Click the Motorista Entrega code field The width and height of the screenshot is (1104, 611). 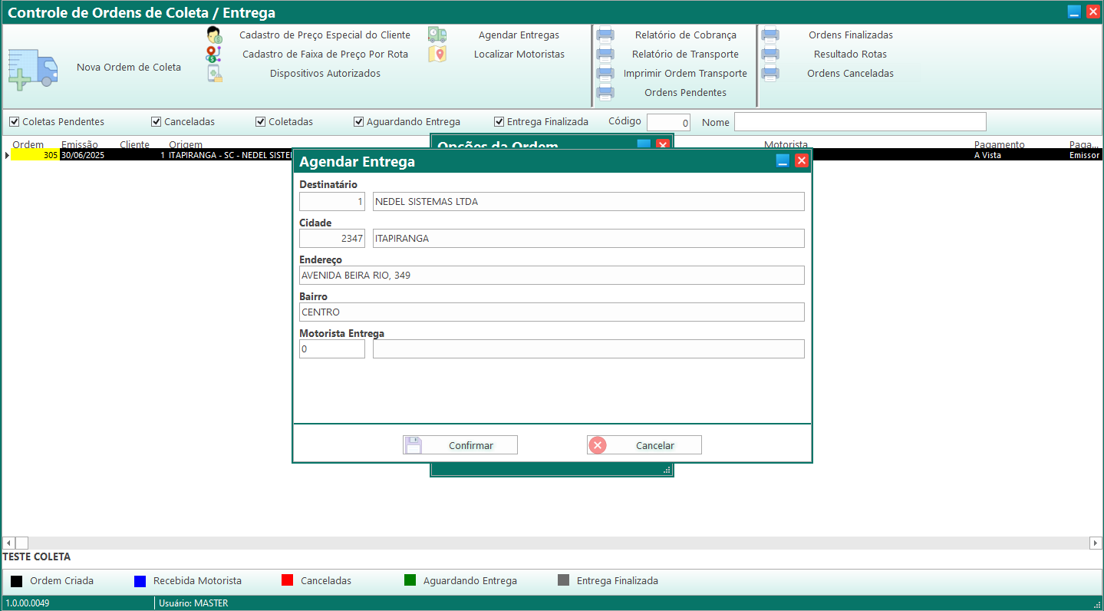coord(332,349)
